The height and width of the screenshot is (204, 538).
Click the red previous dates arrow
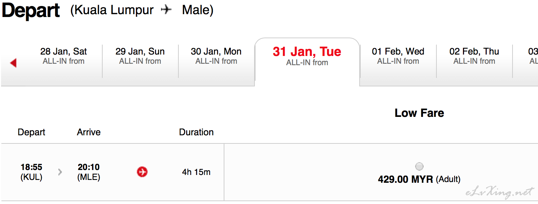point(13,63)
